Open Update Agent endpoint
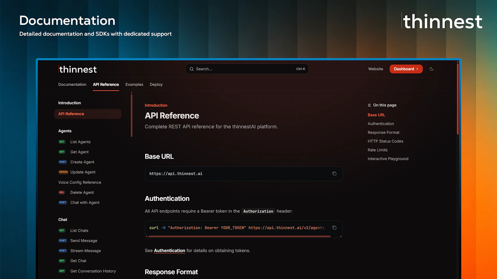This screenshot has height=279, width=497. coord(83,172)
